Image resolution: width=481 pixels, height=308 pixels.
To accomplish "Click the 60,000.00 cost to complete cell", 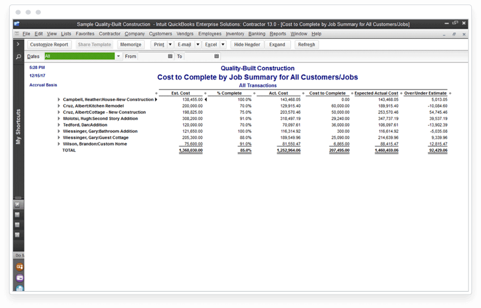I will click(x=340, y=106).
